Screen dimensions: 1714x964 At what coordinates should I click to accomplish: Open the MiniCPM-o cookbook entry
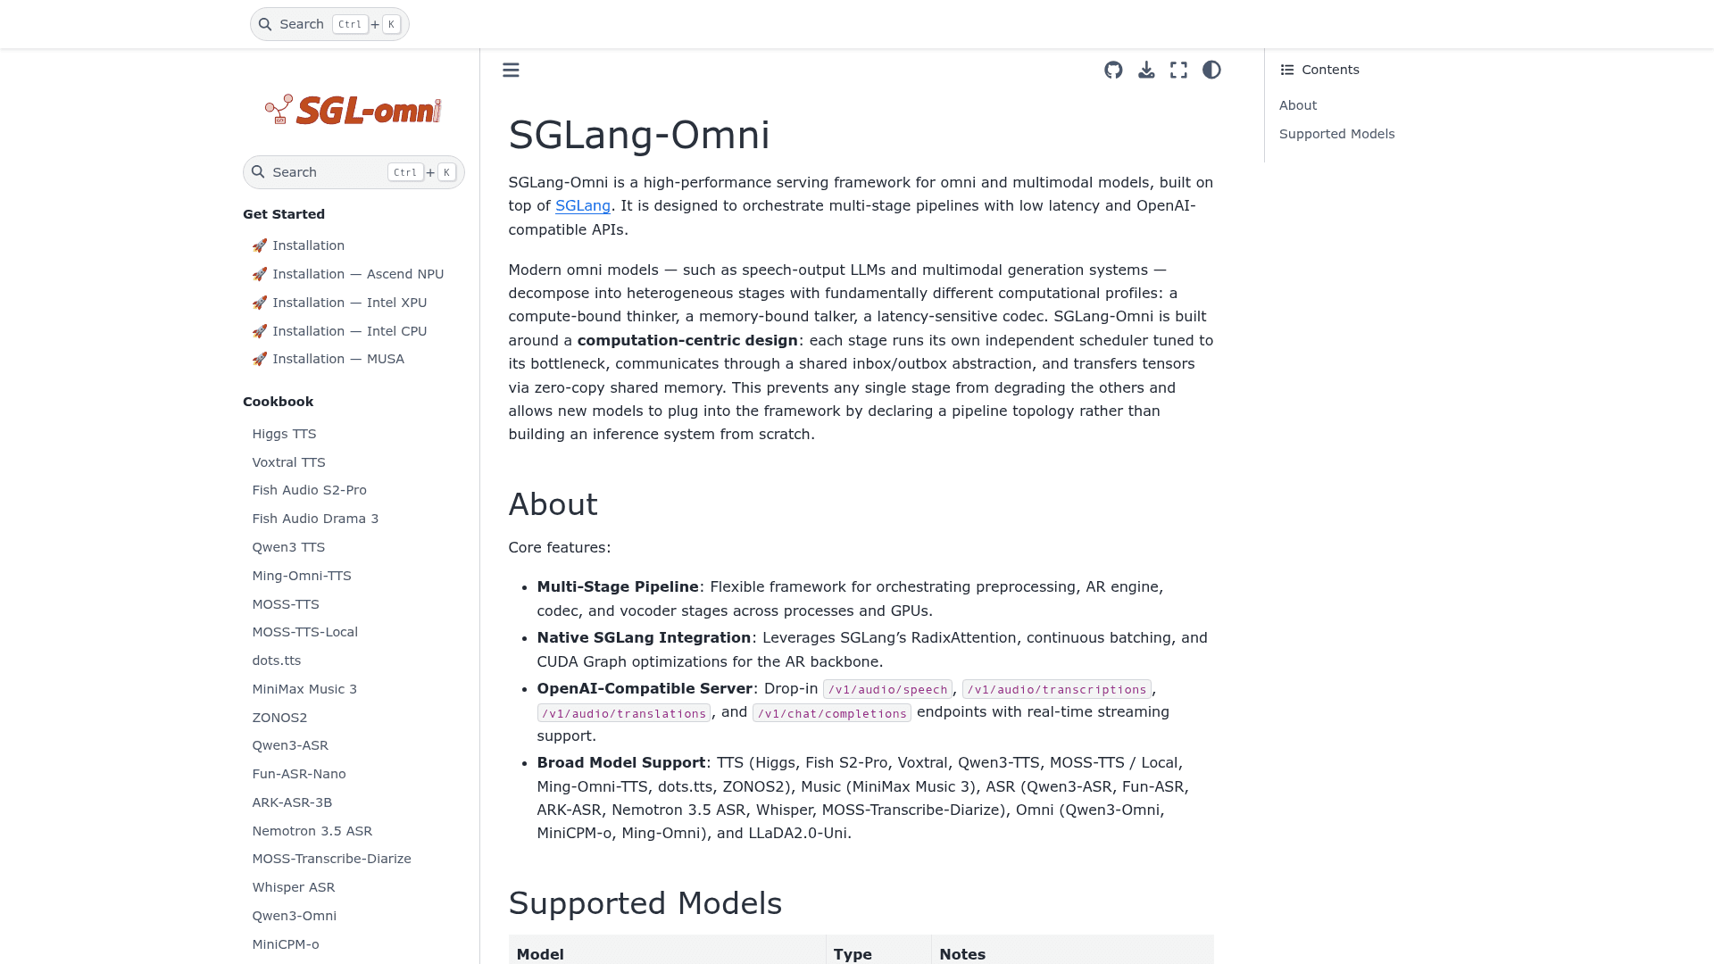point(286,944)
